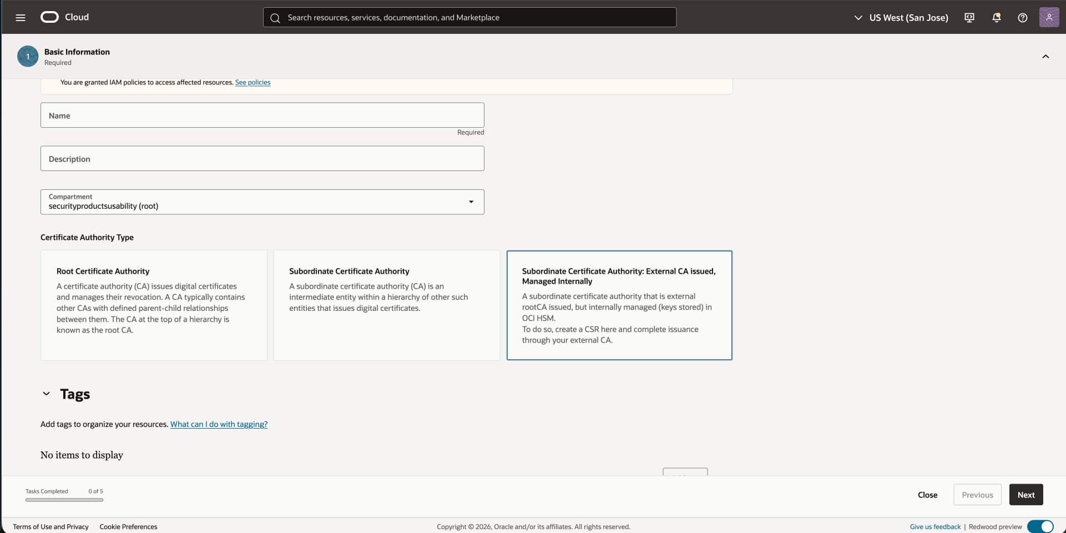The image size is (1066, 533).
Task: Open Cookie Preferences
Action: click(x=128, y=526)
